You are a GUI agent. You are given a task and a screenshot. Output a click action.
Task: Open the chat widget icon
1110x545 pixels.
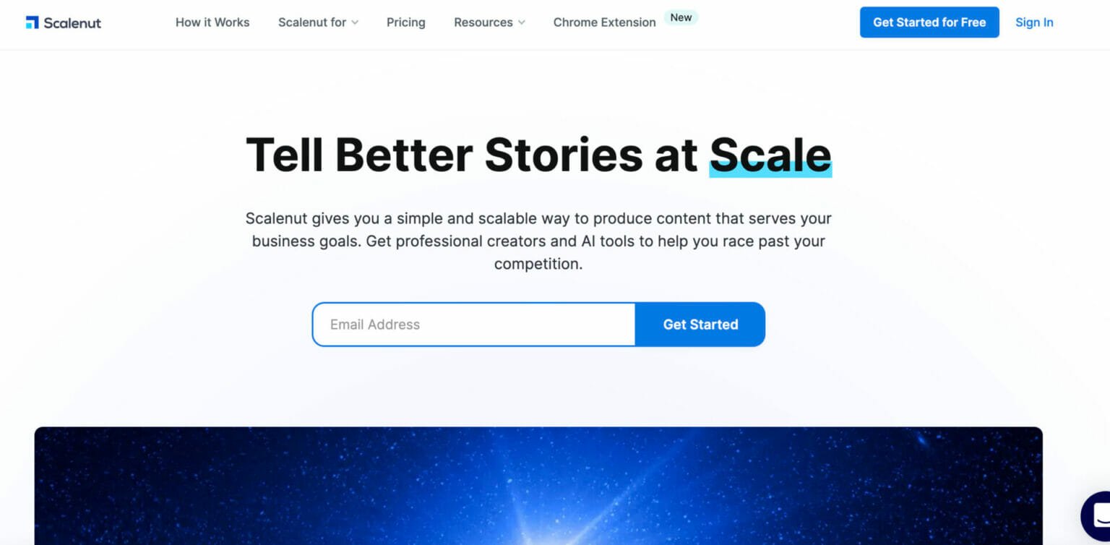pyautogui.click(x=1098, y=515)
